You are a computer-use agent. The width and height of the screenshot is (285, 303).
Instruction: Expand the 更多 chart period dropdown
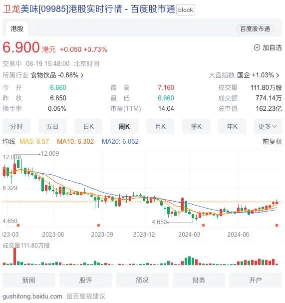268,127
